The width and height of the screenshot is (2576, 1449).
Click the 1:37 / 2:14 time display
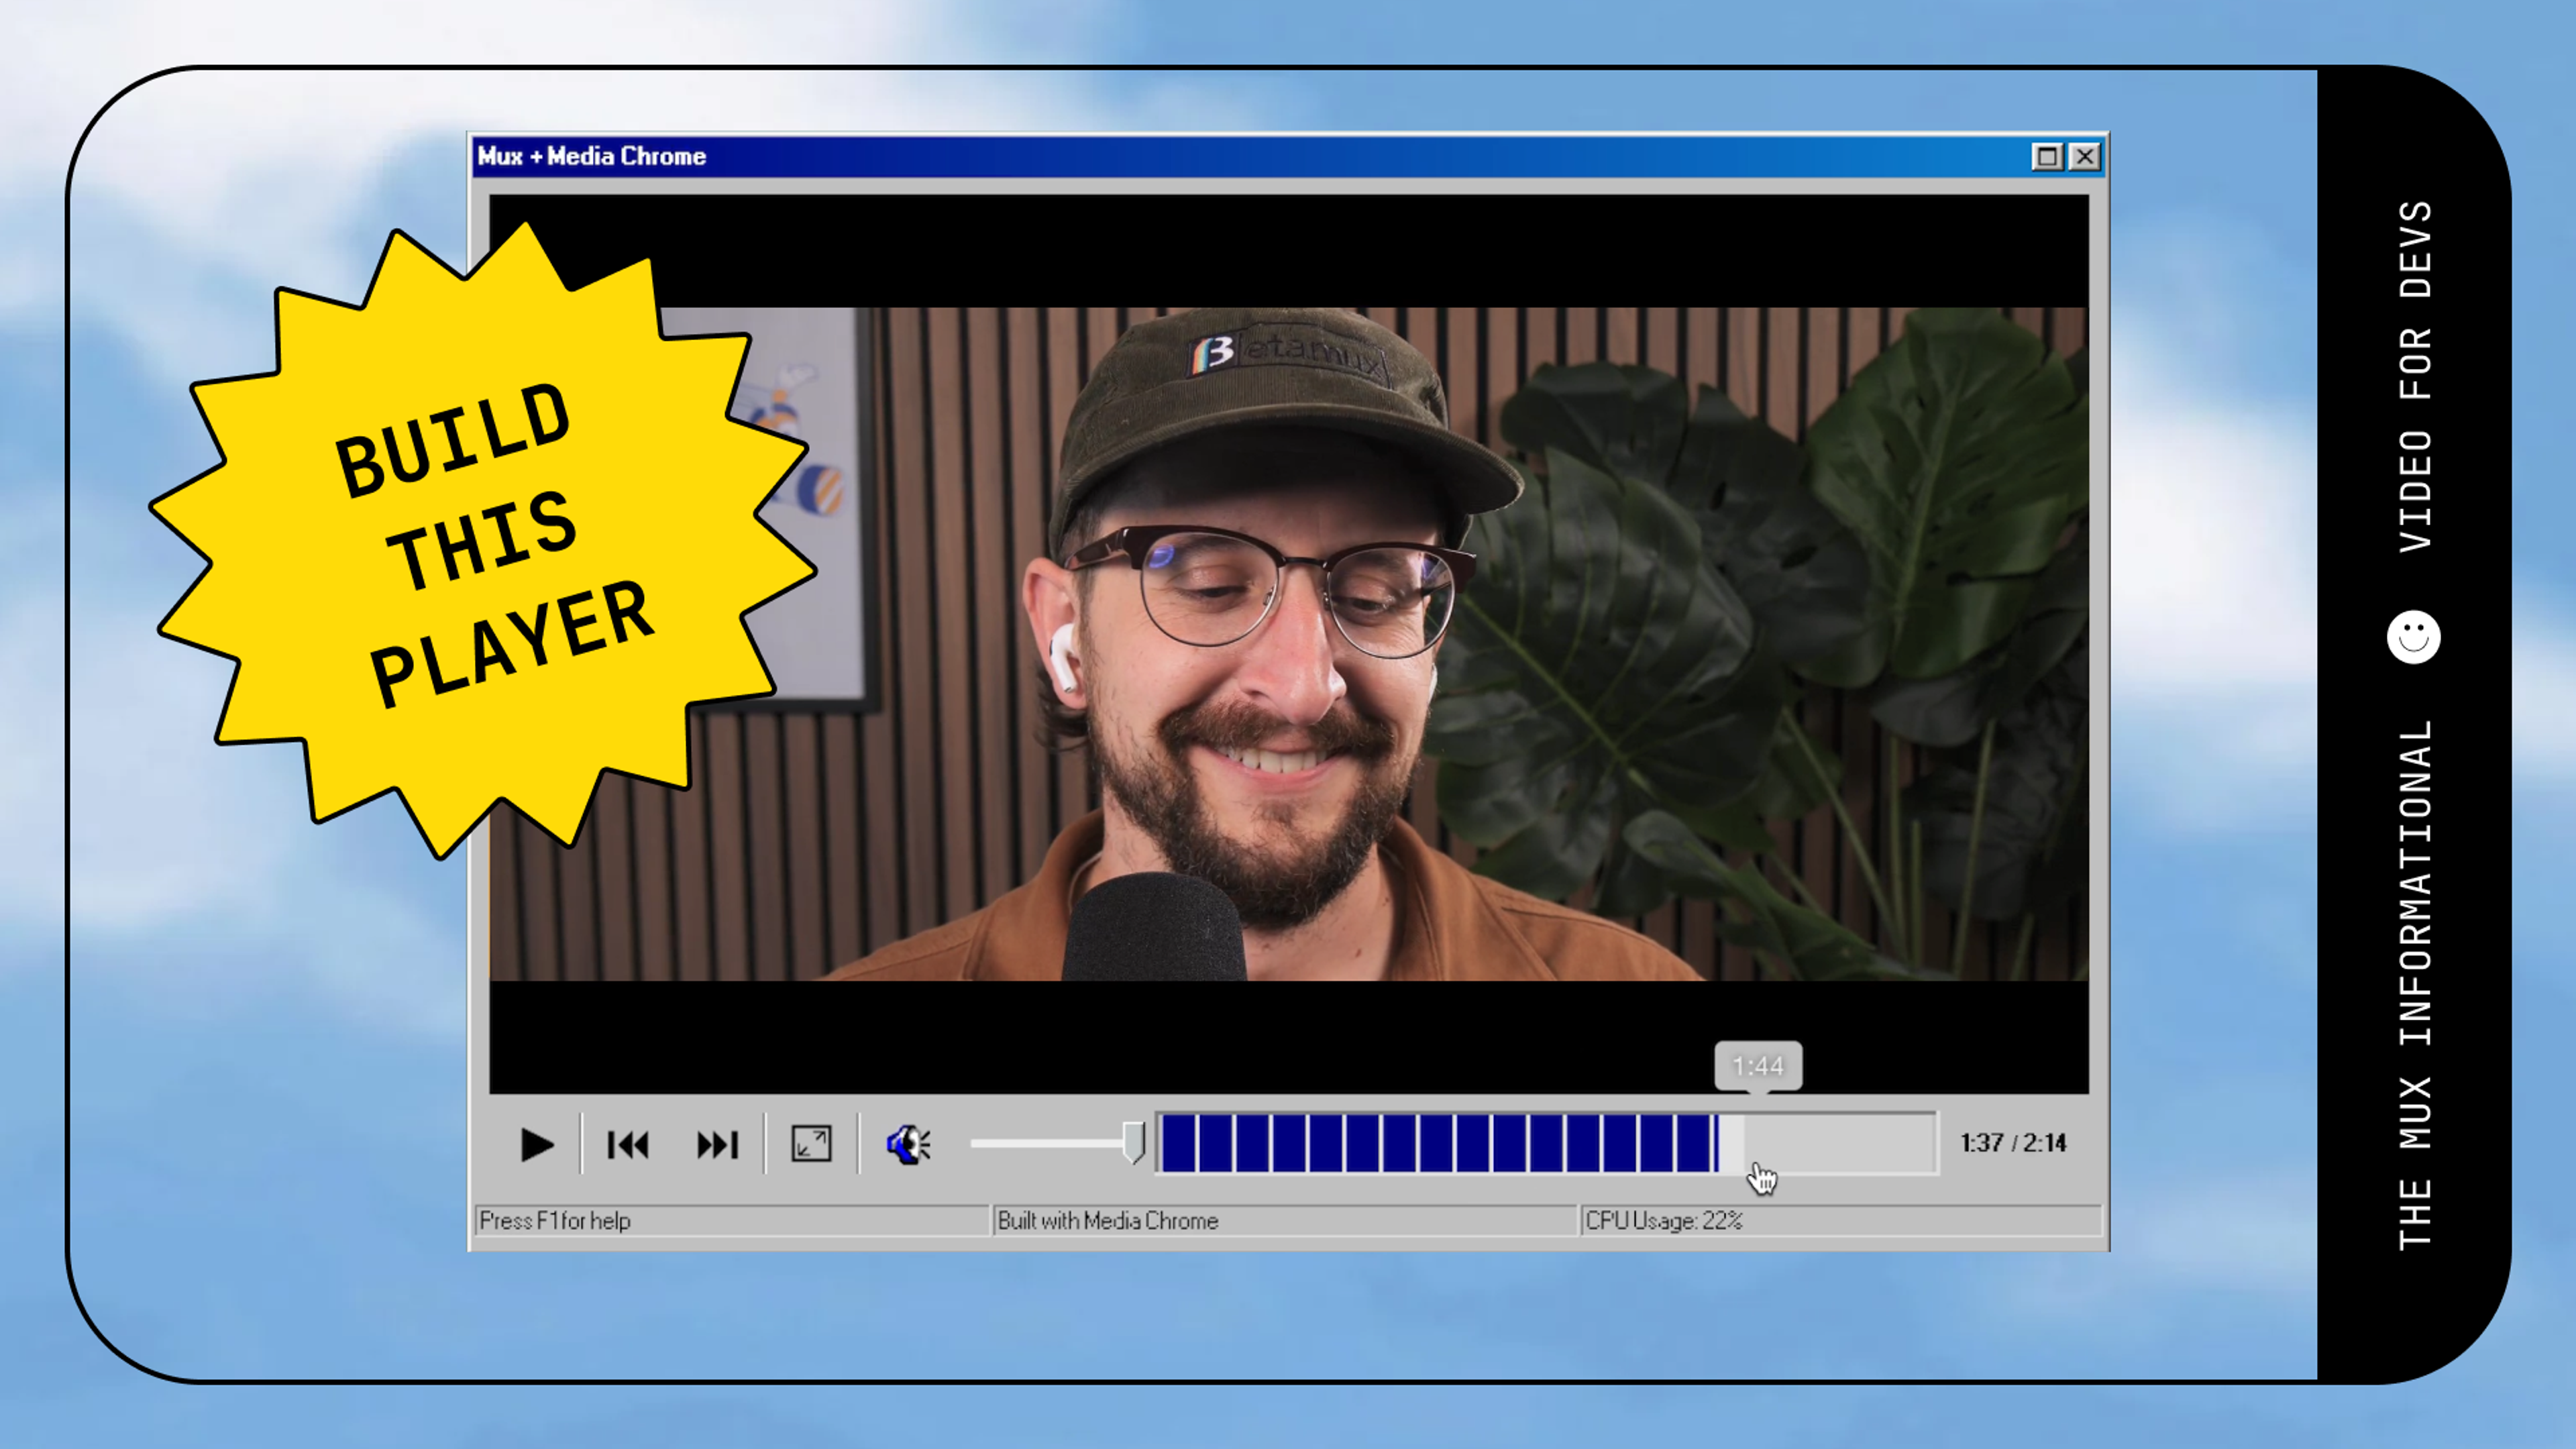pos(2012,1142)
